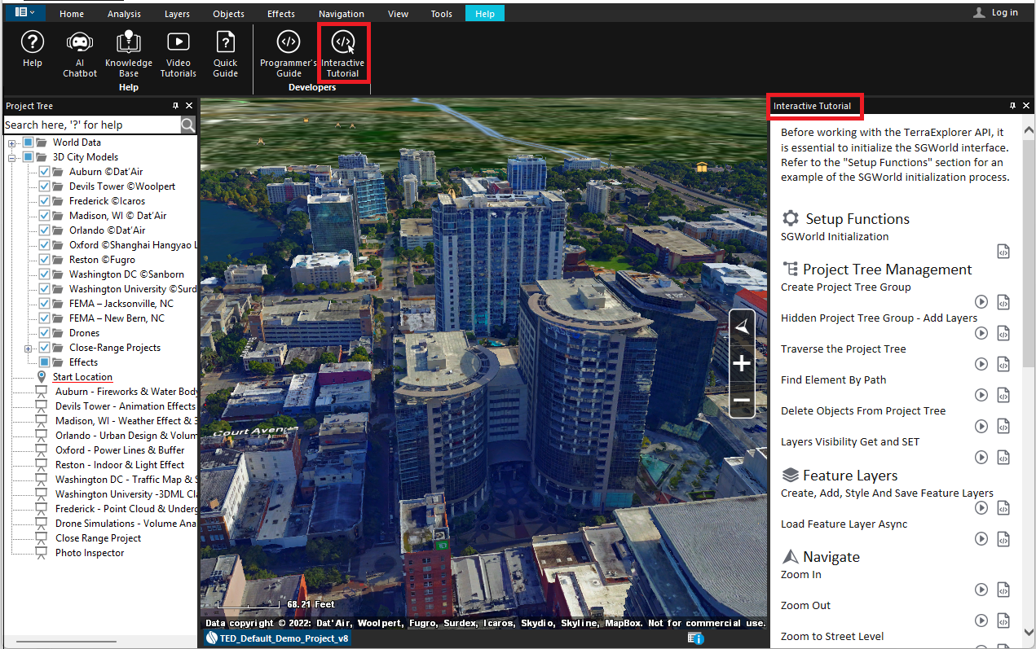View code for Create Project Tree Group

1003,302
